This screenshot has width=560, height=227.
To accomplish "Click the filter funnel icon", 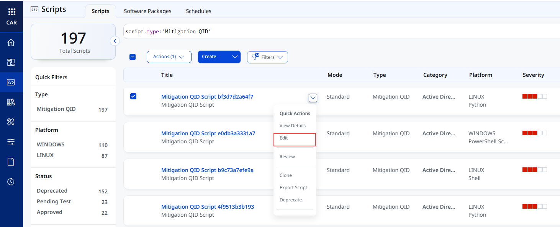I will (x=255, y=57).
